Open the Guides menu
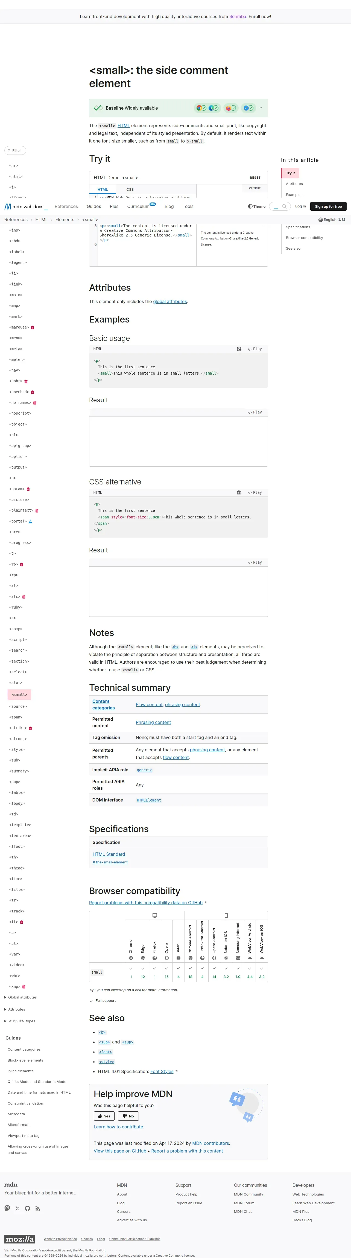Screen dimensions: 351x1258 pyautogui.click(x=93, y=207)
